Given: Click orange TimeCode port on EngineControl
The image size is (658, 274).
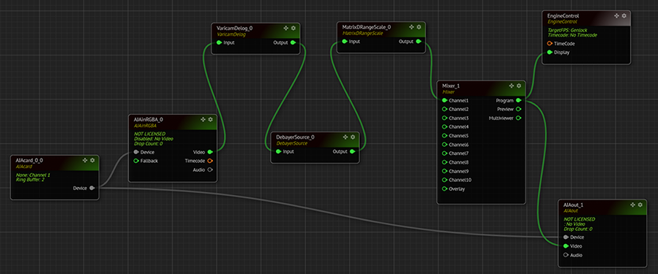Looking at the screenshot, I should pos(550,44).
